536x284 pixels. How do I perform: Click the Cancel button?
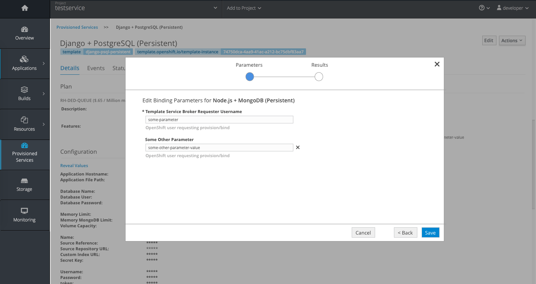(363, 233)
